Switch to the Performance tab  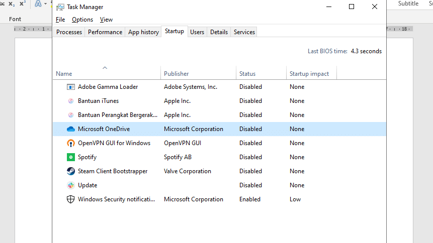[x=105, y=32]
